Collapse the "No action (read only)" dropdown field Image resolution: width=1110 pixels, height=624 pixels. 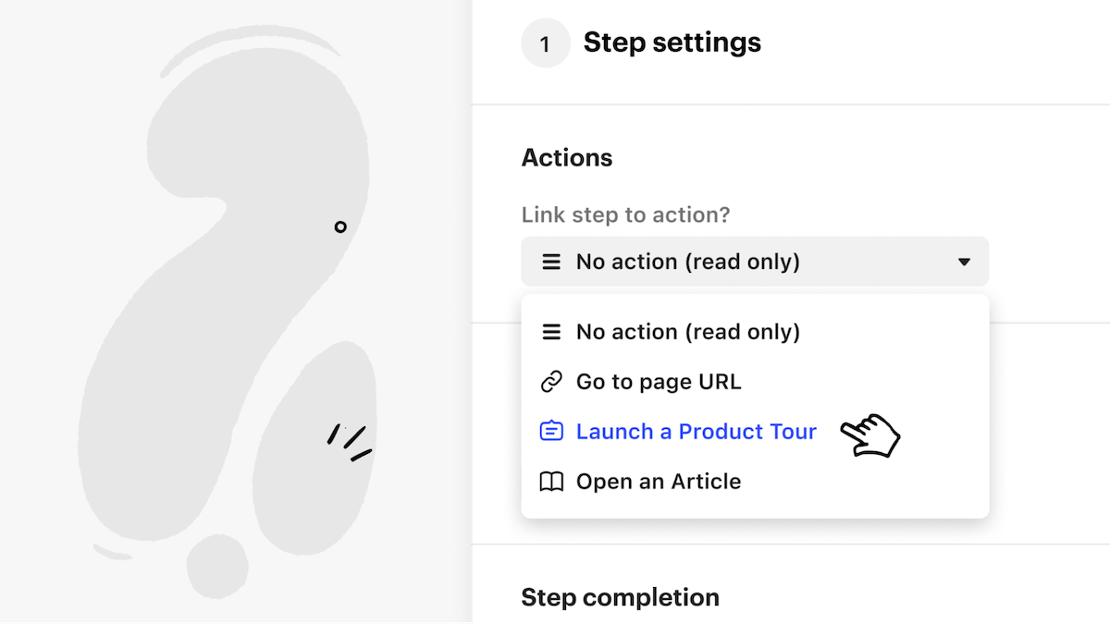(x=754, y=262)
